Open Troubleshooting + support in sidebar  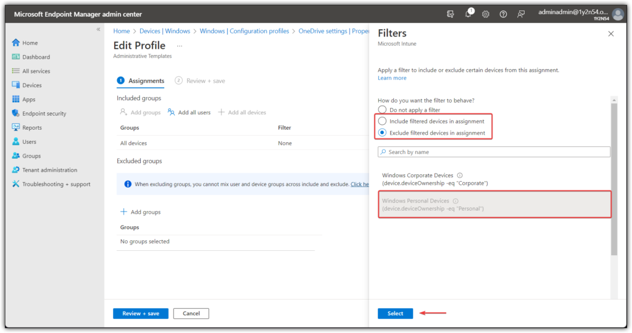tap(51, 184)
